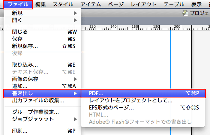Screen dimensions: 210x135
Task: Open the スタイル menu
Action: point(63,4)
